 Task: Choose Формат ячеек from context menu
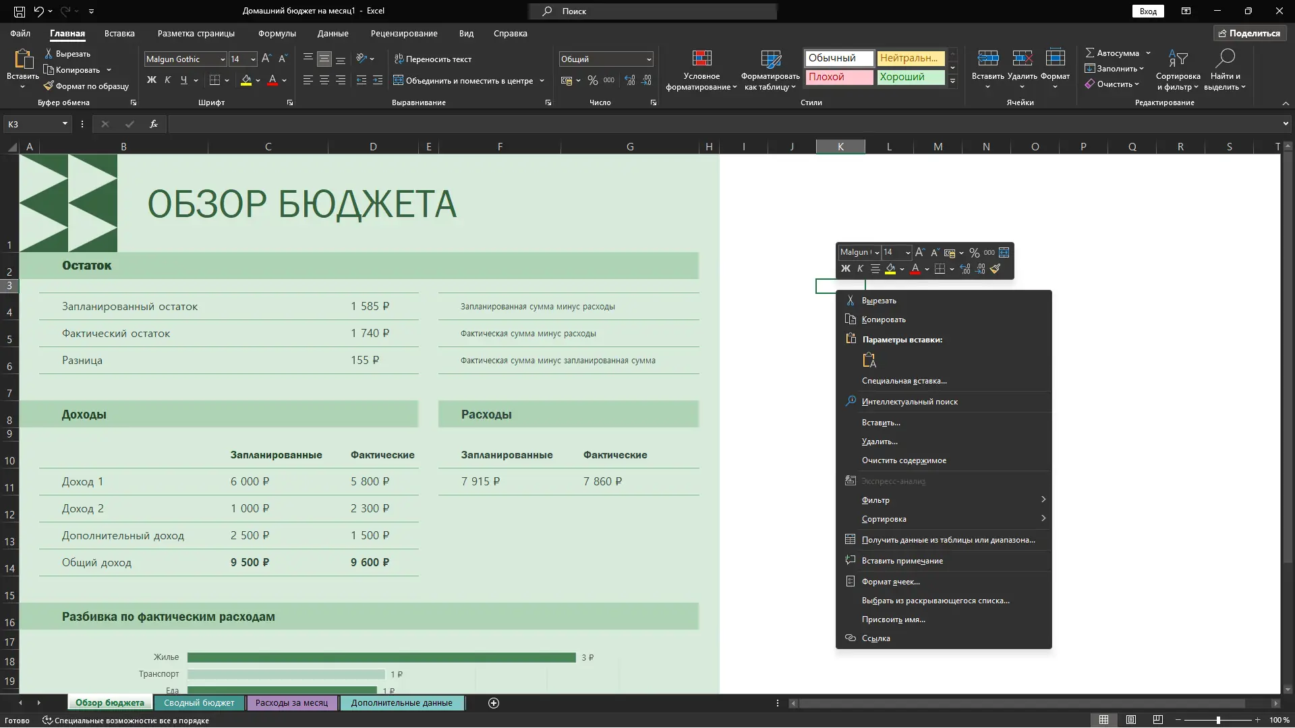point(890,582)
